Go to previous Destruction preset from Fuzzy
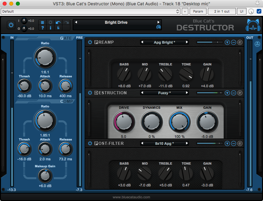The height and width of the screenshot is (201, 263). (142, 93)
